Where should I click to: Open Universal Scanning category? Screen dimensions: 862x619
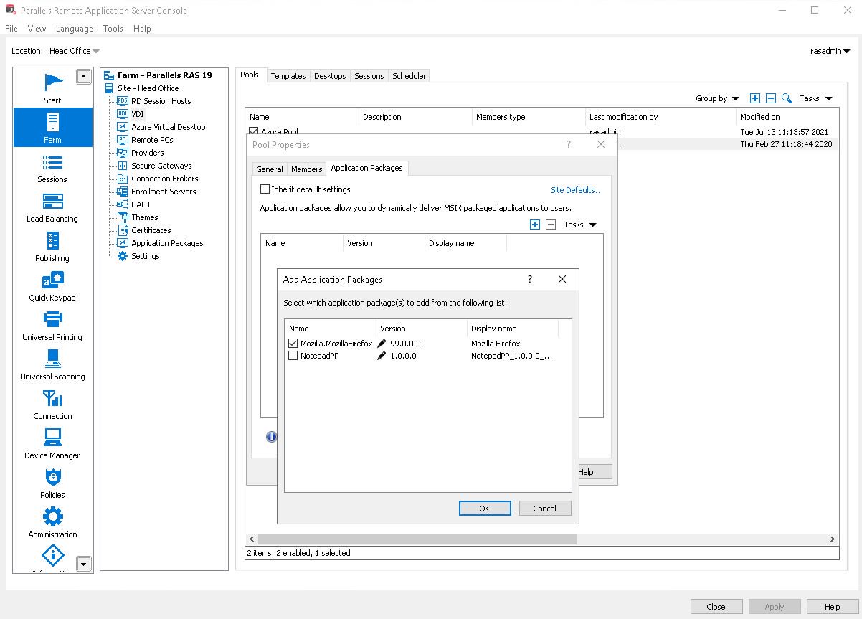click(52, 364)
